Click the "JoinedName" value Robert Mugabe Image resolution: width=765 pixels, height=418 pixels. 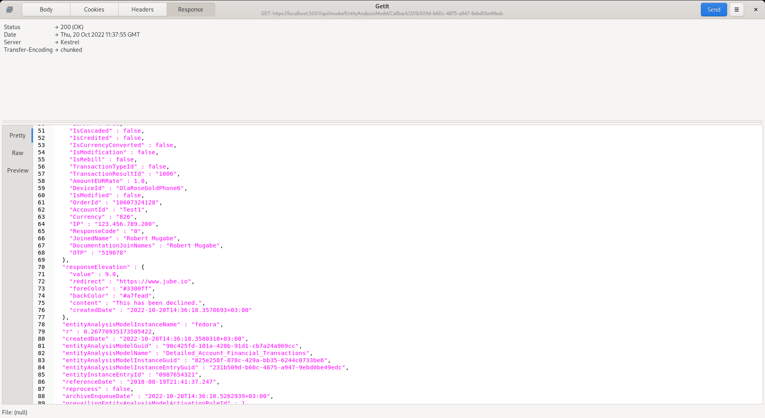pos(150,238)
